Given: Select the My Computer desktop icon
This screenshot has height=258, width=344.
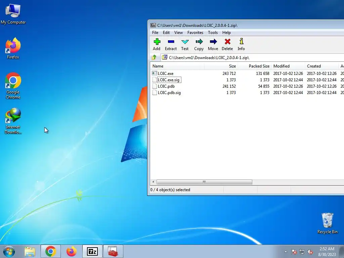Looking at the screenshot, I should click(13, 13).
